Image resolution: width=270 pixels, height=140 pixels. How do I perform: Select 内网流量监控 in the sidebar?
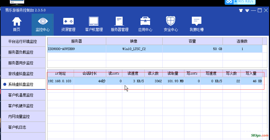pos(23,116)
